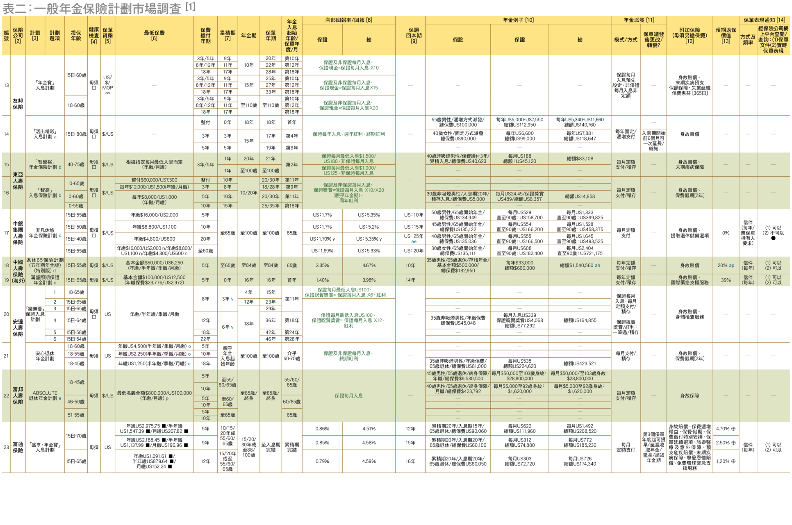Image resolution: width=792 pixels, height=525 pixels.
Task: Open footnote c after 非凡休悠年金保險計劃
Action: click(x=60, y=236)
